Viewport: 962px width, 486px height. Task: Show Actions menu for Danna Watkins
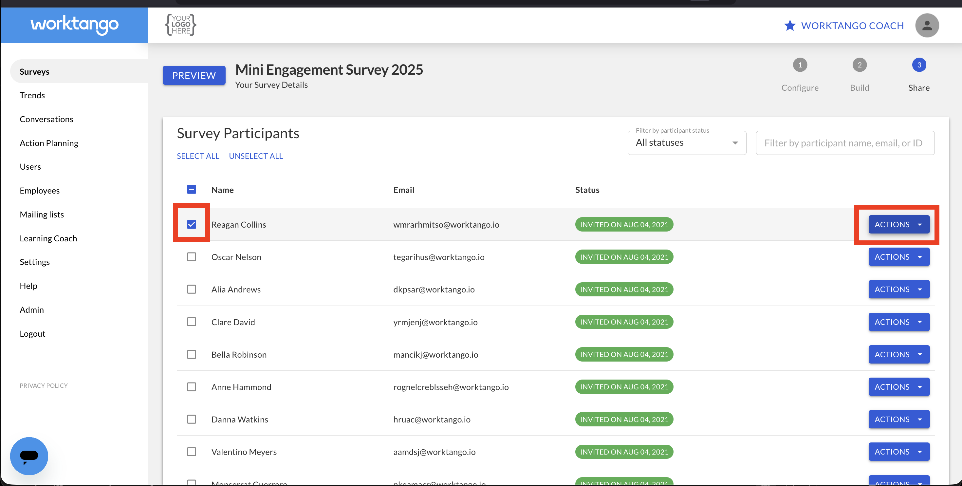[899, 419]
